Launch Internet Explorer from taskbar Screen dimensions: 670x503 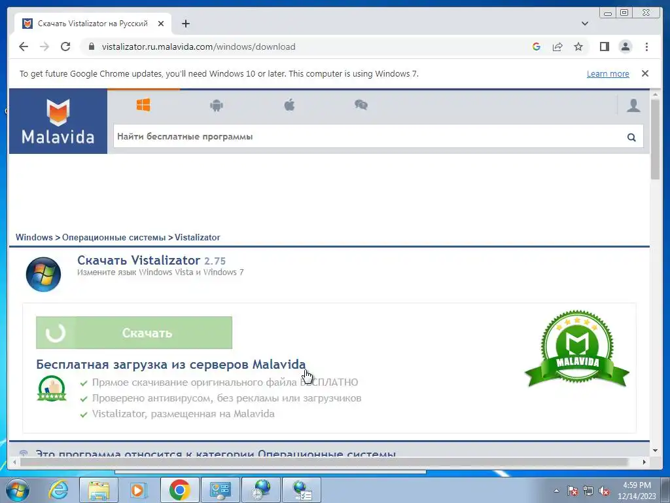tap(58, 490)
